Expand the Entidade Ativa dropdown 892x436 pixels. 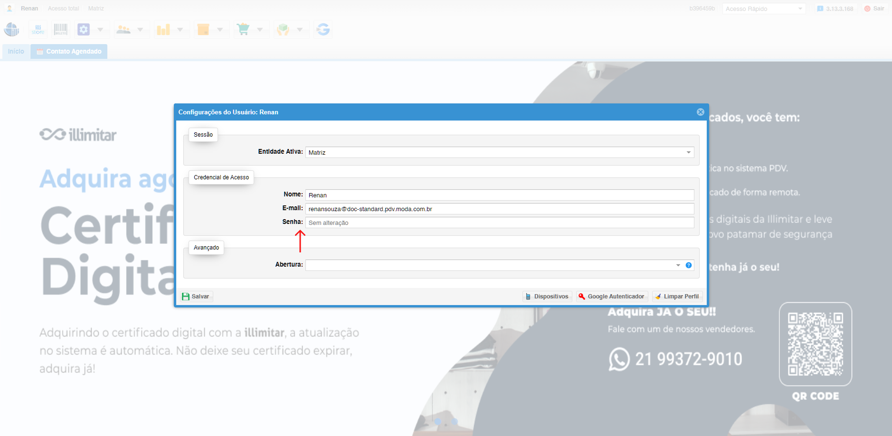tap(688, 152)
